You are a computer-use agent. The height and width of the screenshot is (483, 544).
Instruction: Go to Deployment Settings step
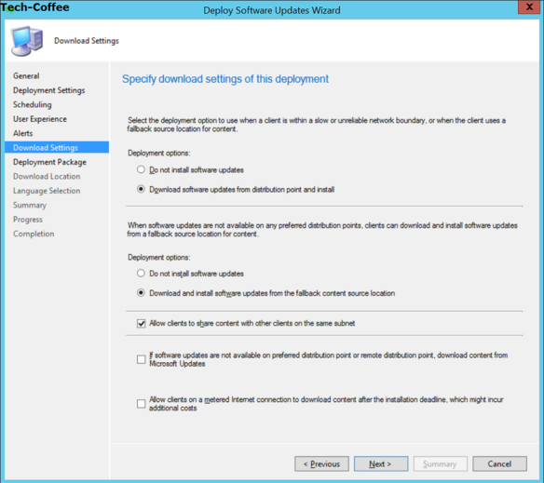tap(49, 90)
